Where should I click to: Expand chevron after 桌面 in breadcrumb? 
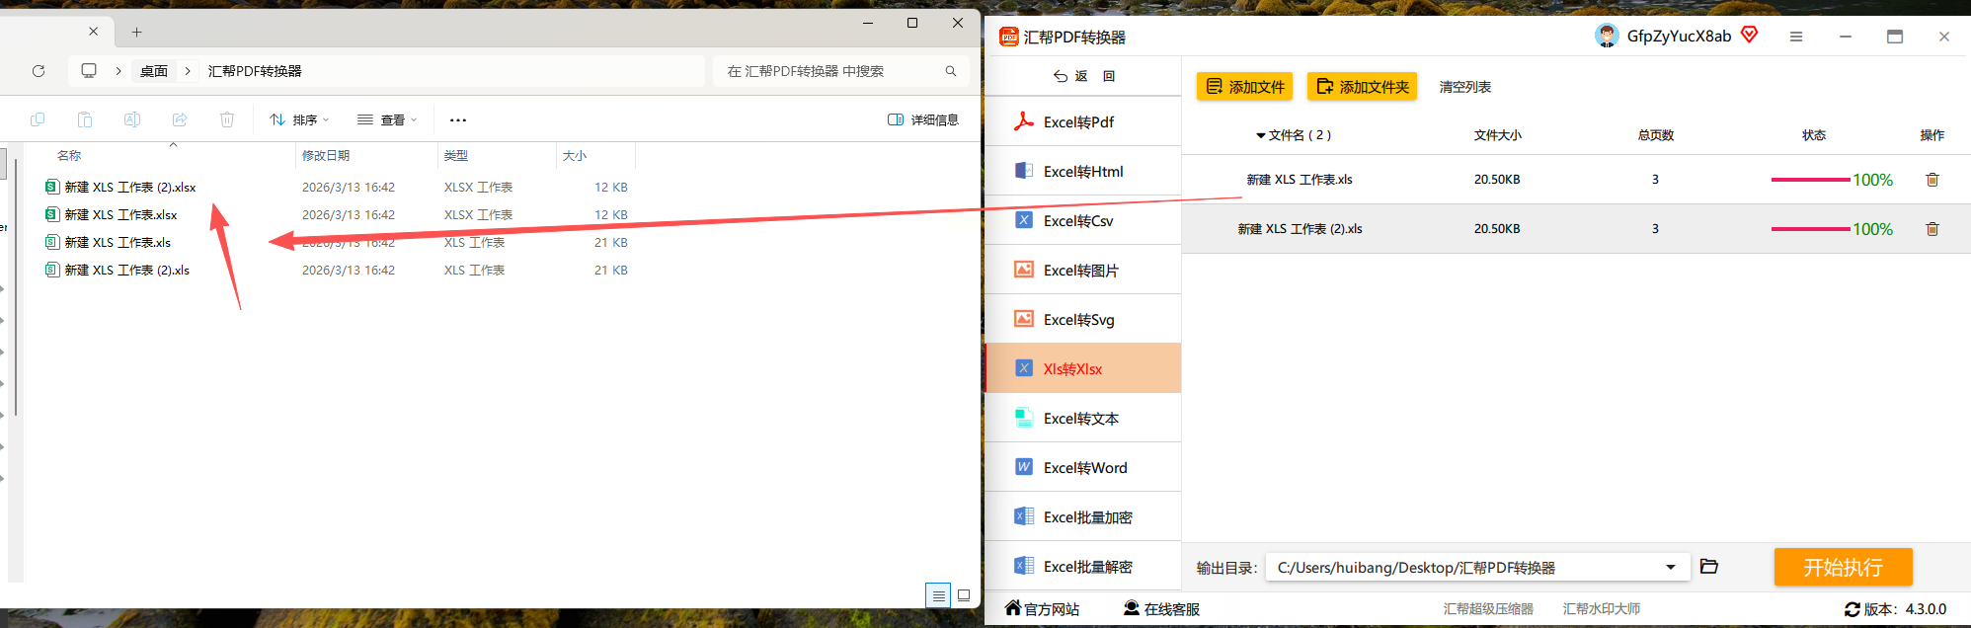click(188, 71)
